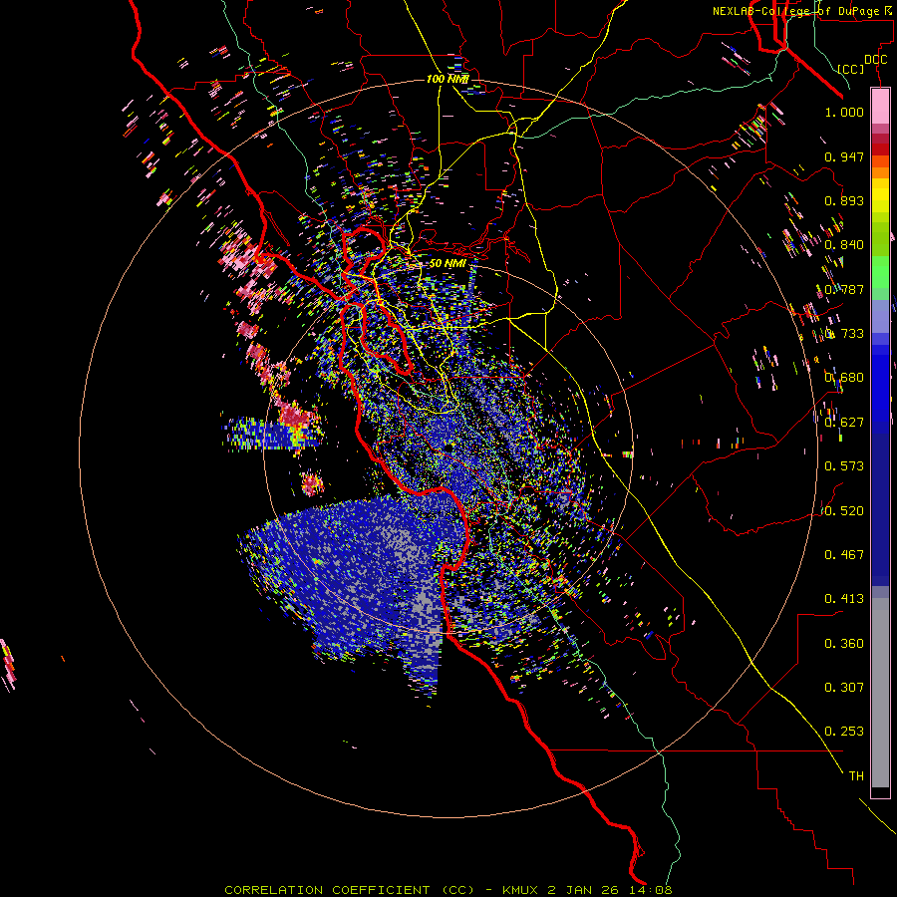Viewport: 897px width, 897px height.
Task: Click the 0.680 legend value
Action: pos(844,378)
